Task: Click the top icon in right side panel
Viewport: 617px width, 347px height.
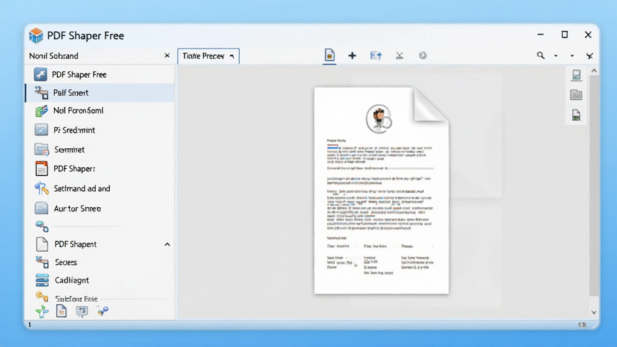Action: point(576,75)
